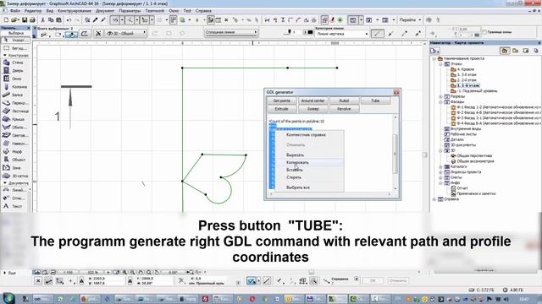
Task: Click the eyedropper pick-up parameters icon
Action: point(95,20)
